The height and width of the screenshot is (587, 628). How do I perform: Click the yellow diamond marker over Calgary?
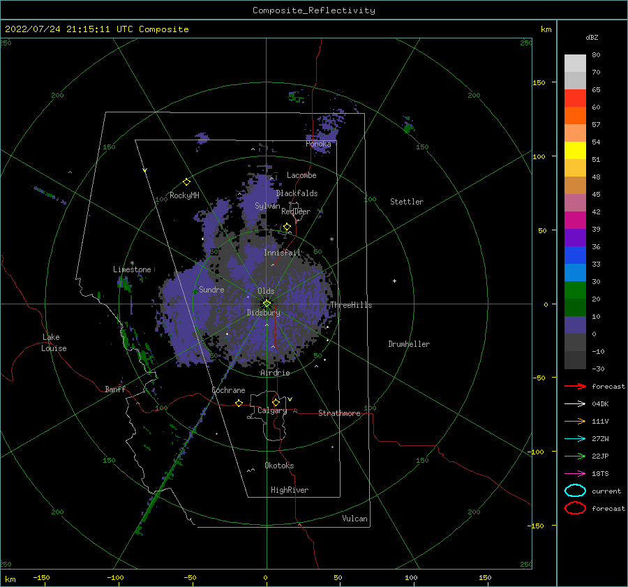click(276, 402)
